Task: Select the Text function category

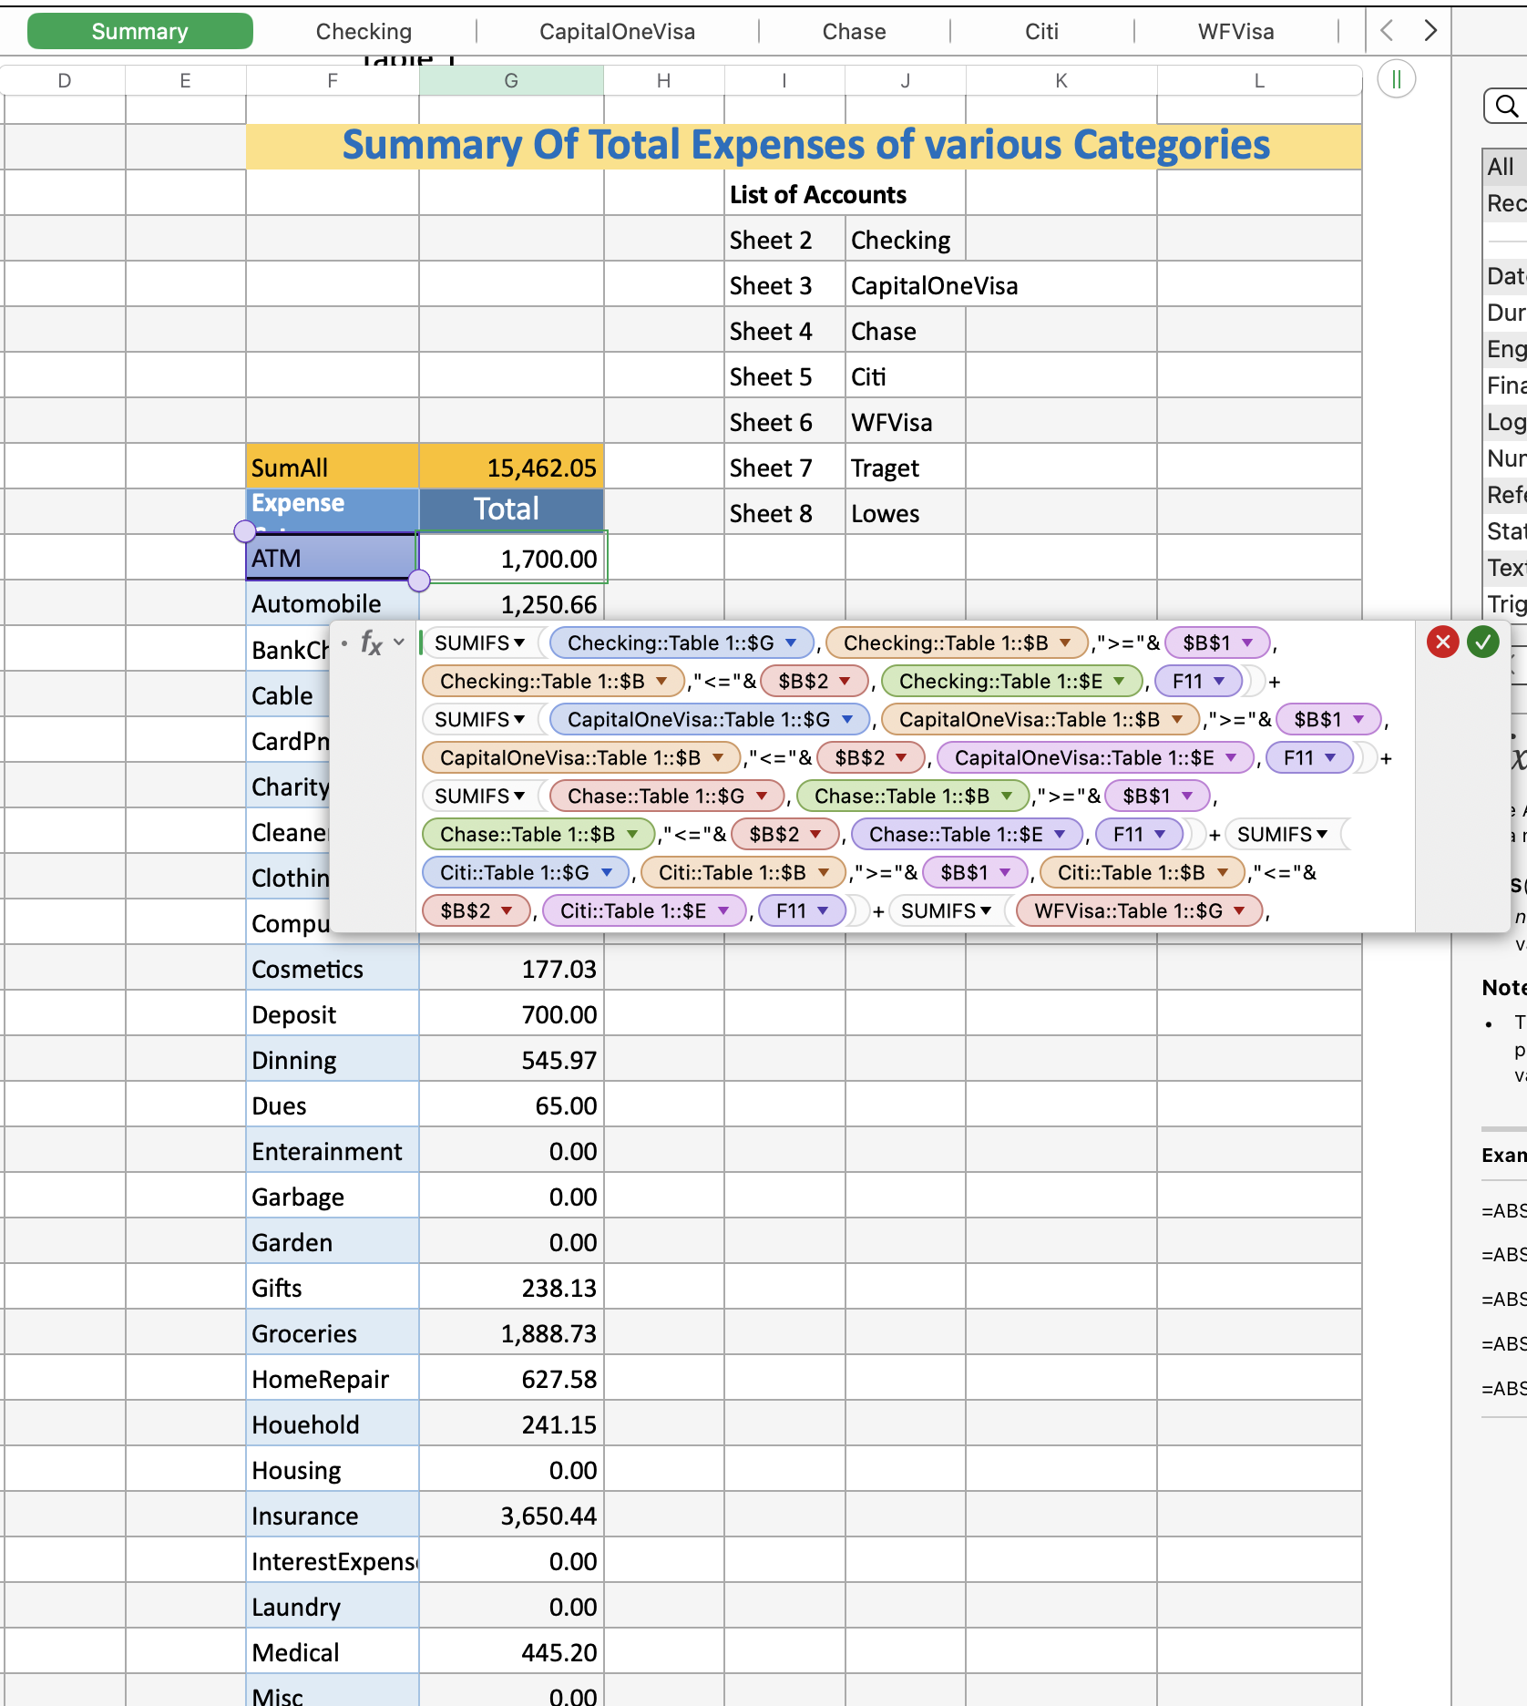Action: (x=1505, y=568)
